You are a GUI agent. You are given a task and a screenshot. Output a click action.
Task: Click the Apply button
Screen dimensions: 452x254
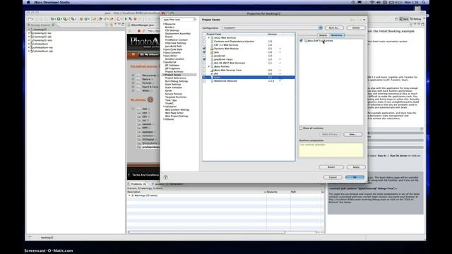pyautogui.click(x=356, y=167)
